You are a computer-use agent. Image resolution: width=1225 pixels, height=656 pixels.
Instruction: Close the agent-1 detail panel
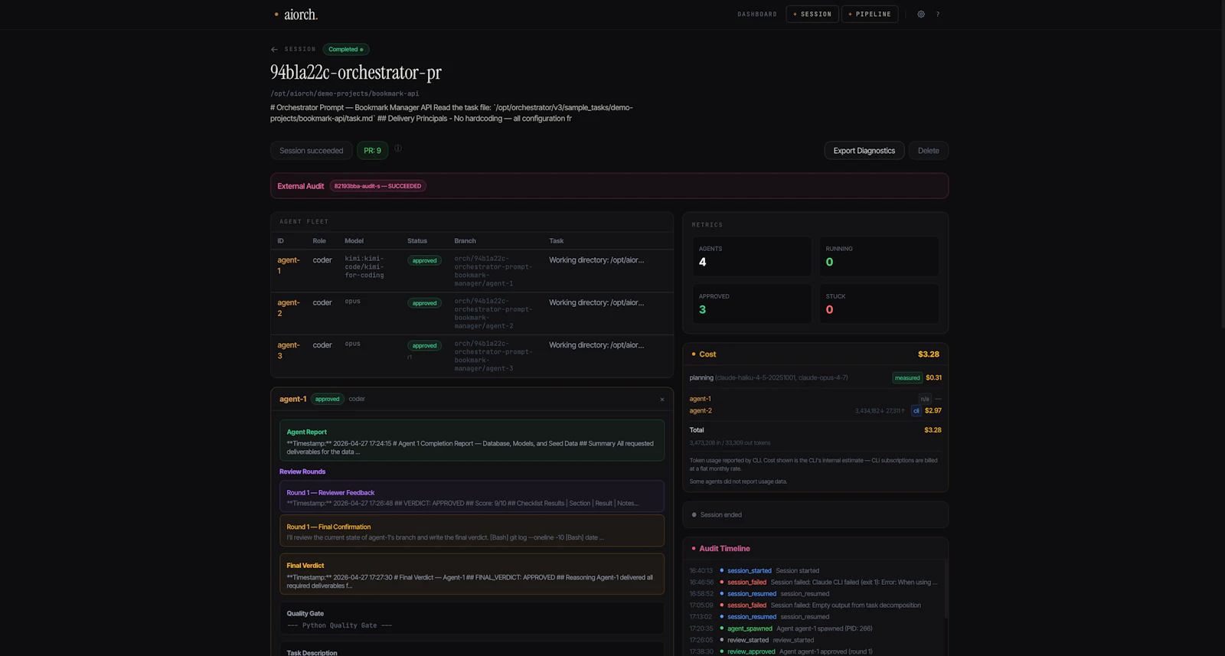click(662, 400)
